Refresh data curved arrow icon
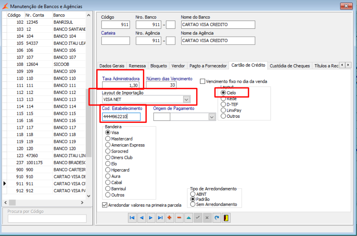Image resolution: width=357 pixels, height=236 pixels. (217, 218)
